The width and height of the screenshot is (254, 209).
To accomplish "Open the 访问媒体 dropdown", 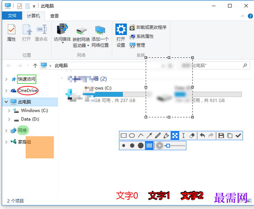I will tap(62, 34).
